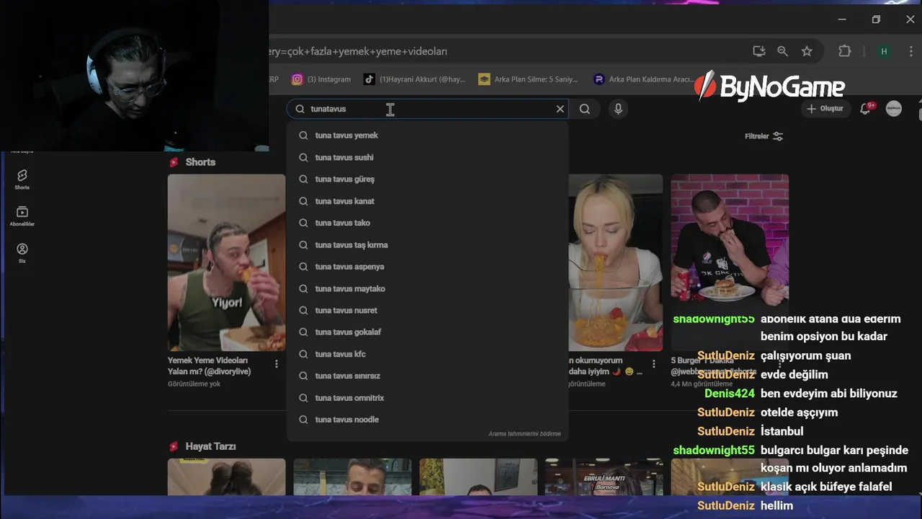
Task: Open Arka Plan Kaldırma Aracı bookmark
Action: click(643, 79)
